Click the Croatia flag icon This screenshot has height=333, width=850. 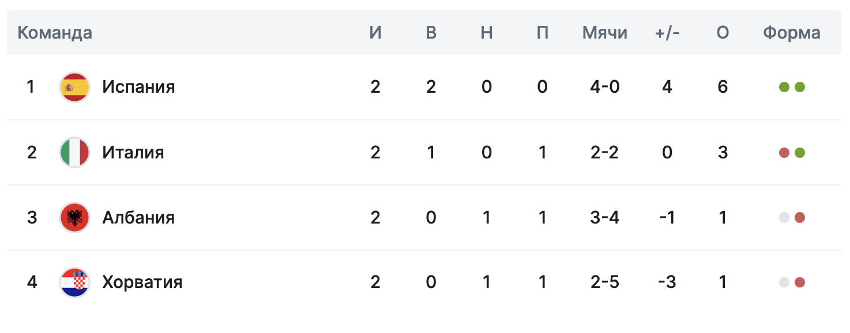pyautogui.click(x=75, y=283)
